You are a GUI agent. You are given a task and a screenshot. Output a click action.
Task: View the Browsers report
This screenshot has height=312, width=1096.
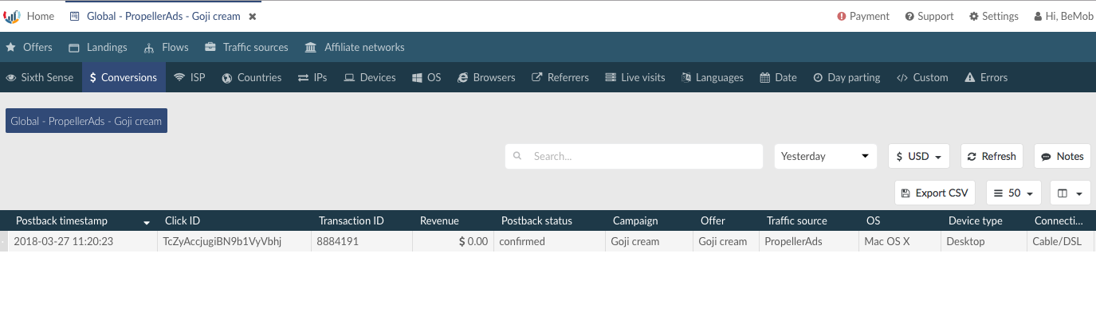486,77
